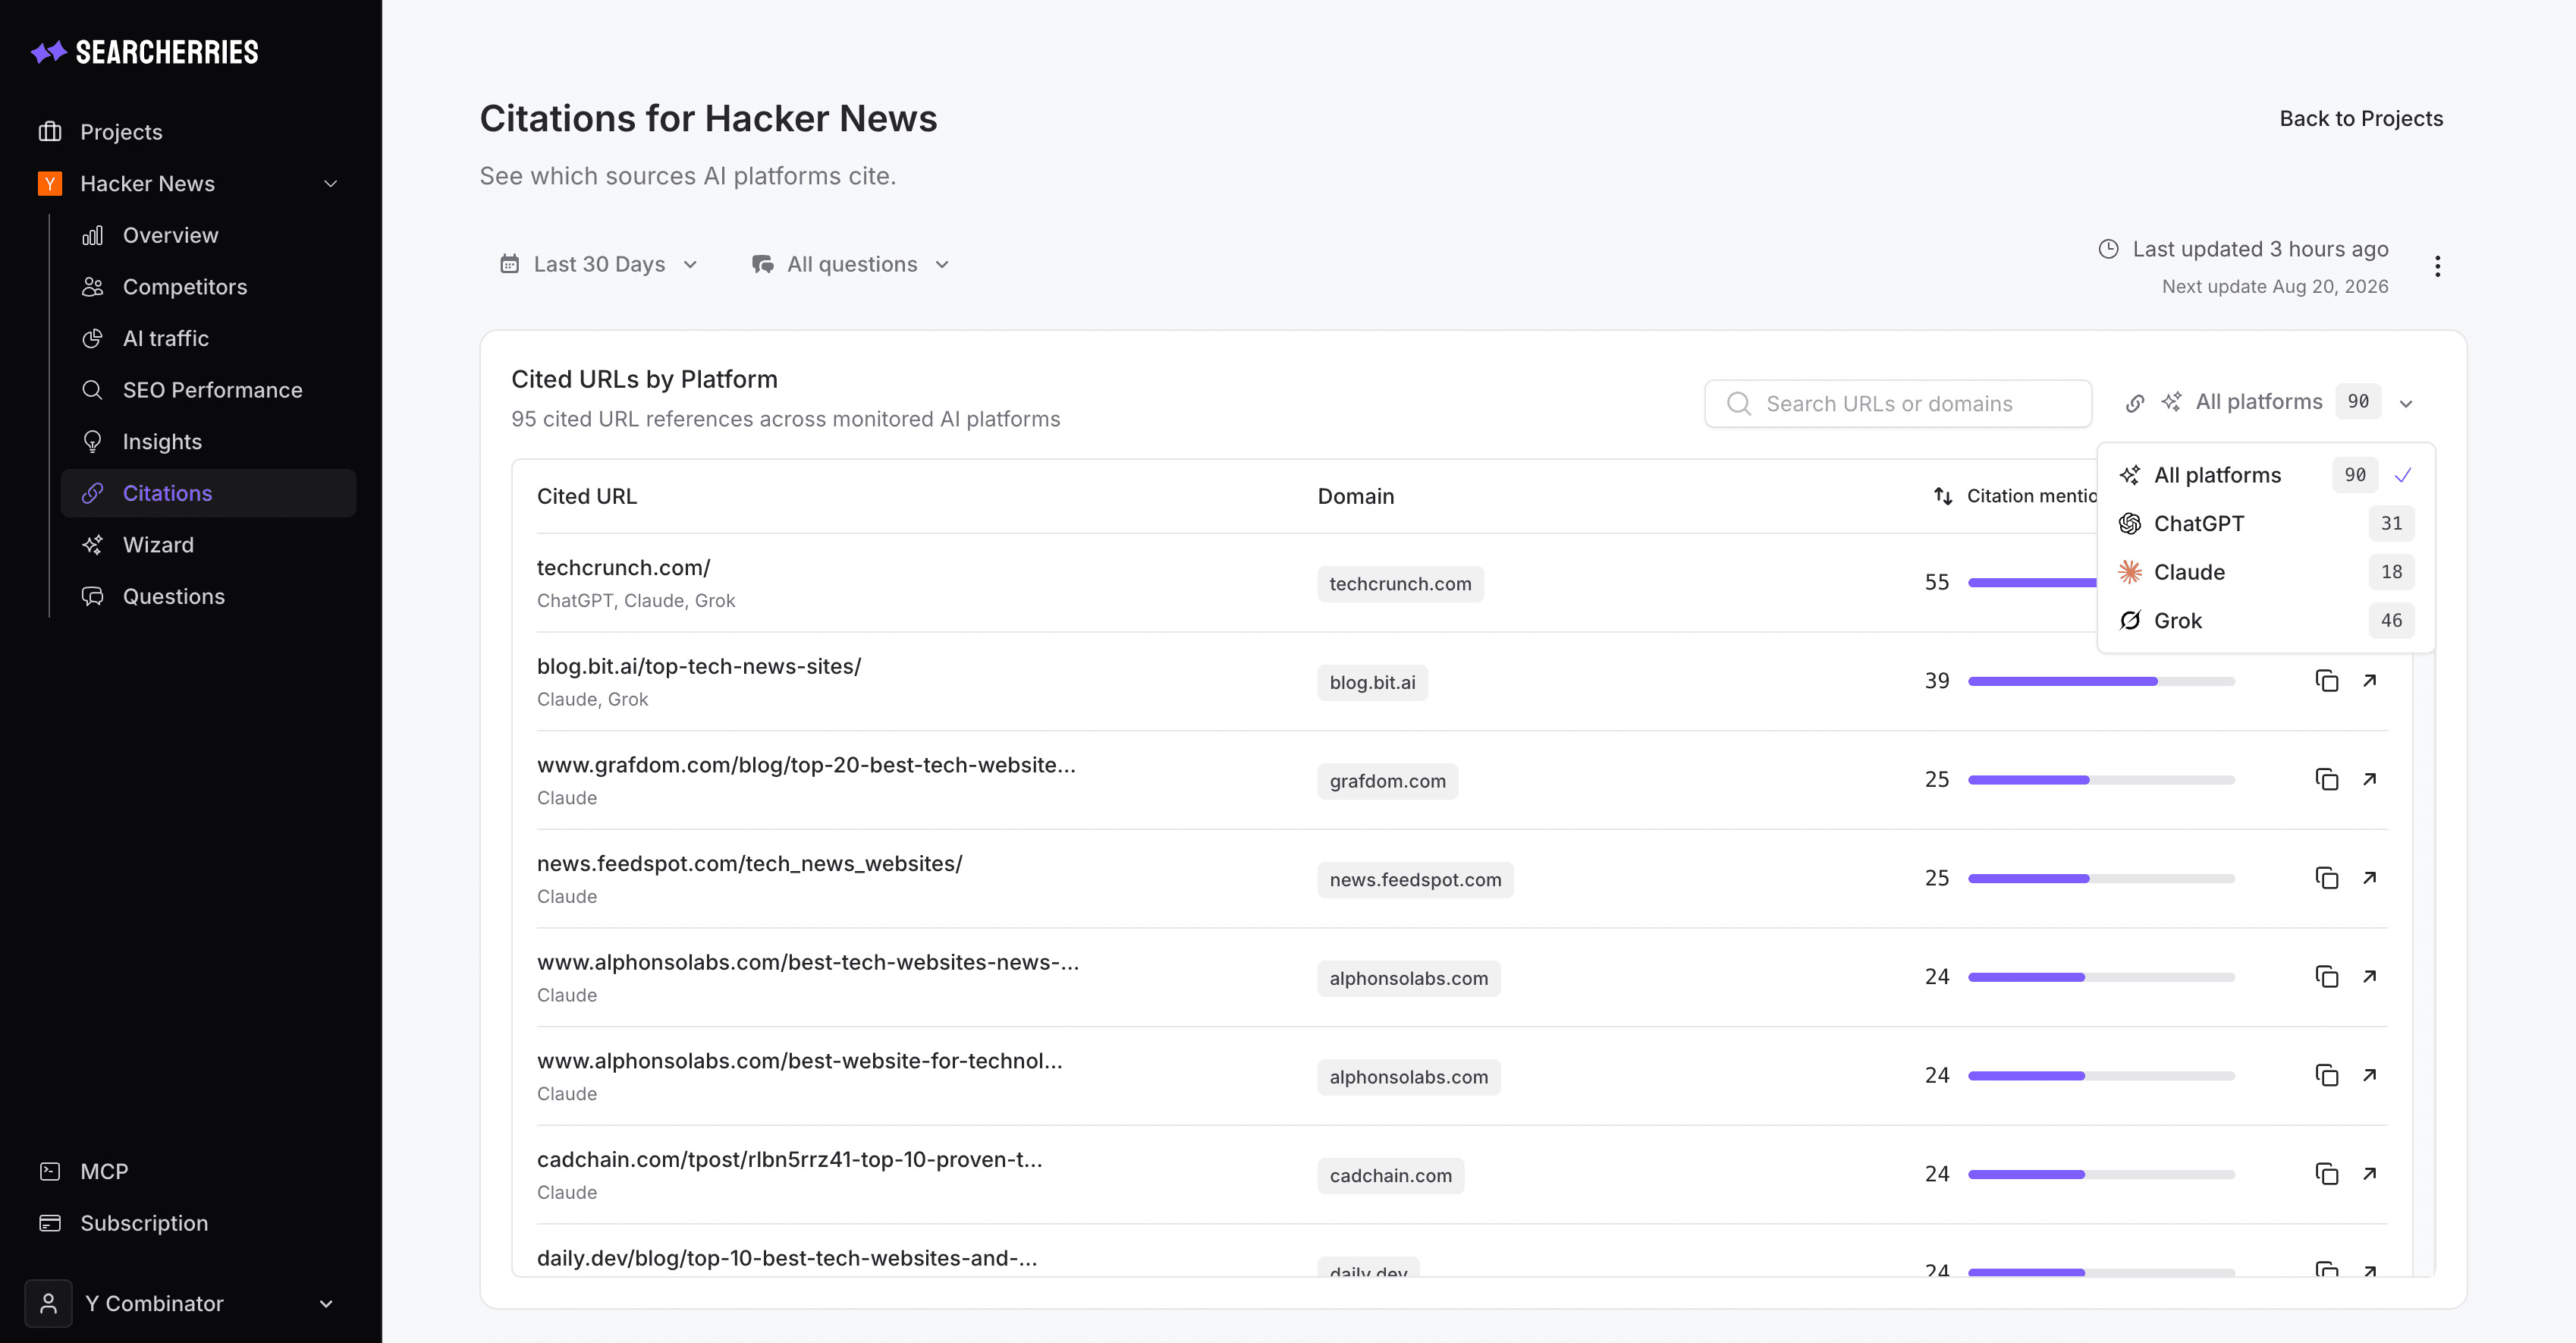The width and height of the screenshot is (2576, 1343).
Task: Click the cadchain.com domain tag
Action: coord(1390,1176)
